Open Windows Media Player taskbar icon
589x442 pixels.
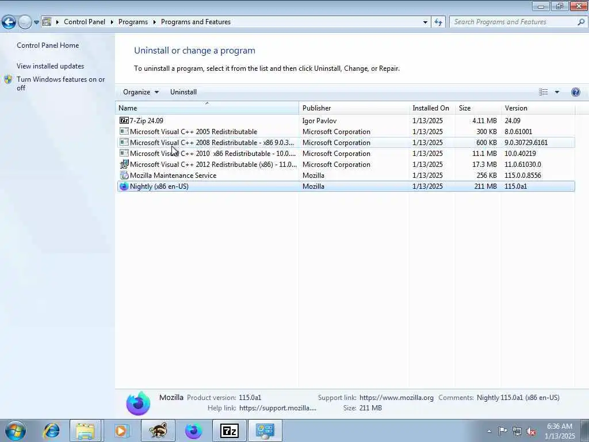coord(121,430)
